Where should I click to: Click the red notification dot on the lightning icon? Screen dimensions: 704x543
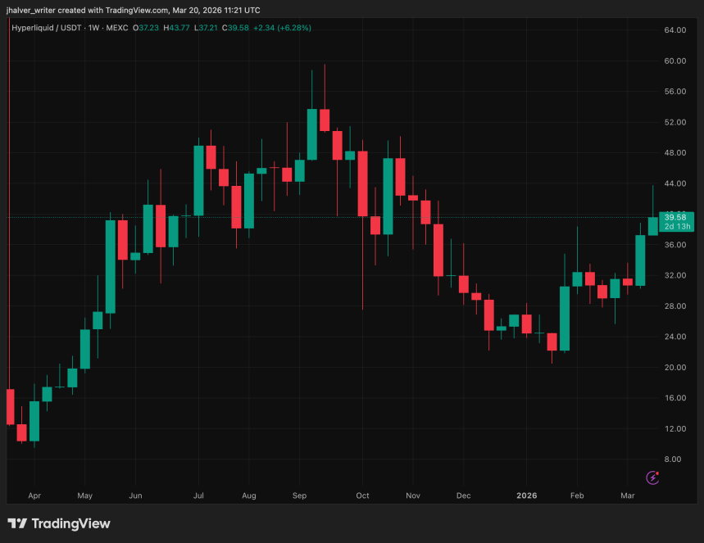658,472
